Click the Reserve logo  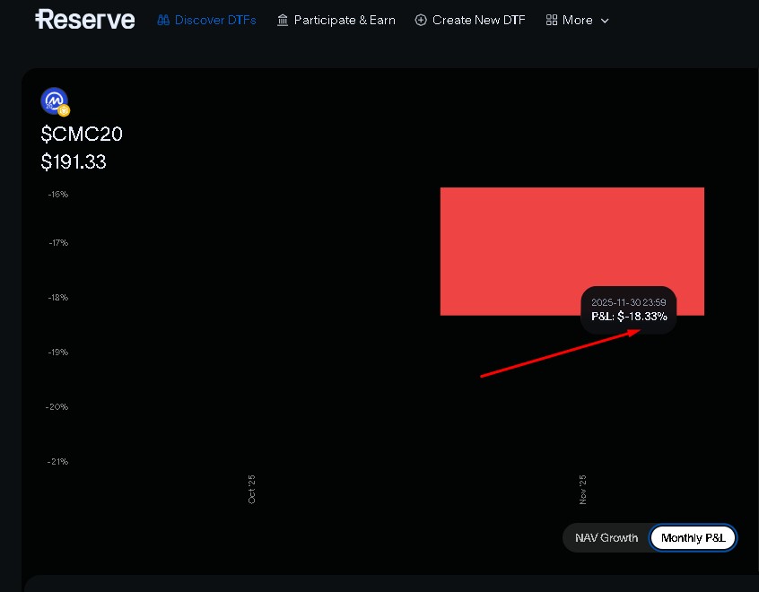pyautogui.click(x=85, y=20)
